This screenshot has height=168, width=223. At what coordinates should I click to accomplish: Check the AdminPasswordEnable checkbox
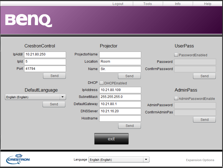176,98
